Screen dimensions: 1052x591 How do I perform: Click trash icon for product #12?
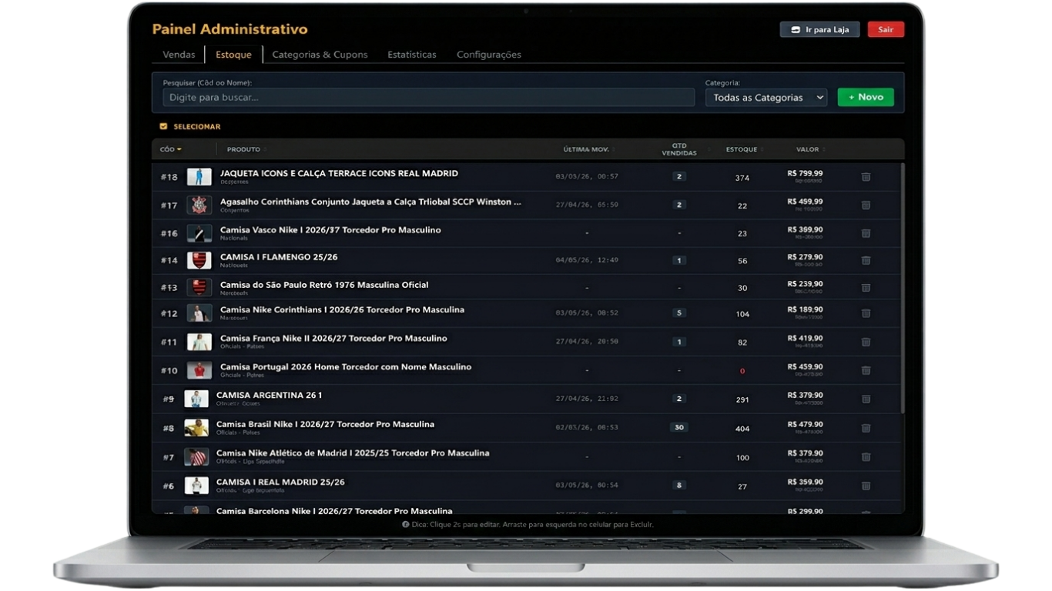pyautogui.click(x=866, y=314)
